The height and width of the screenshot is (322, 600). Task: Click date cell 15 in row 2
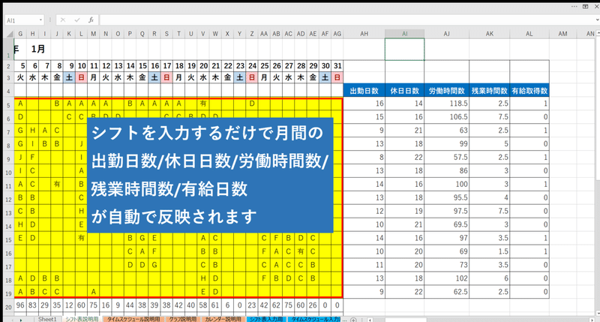[142, 66]
